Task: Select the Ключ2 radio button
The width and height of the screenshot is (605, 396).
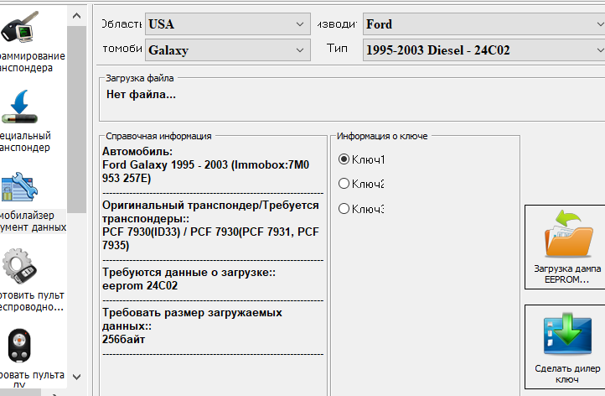Action: (x=344, y=184)
